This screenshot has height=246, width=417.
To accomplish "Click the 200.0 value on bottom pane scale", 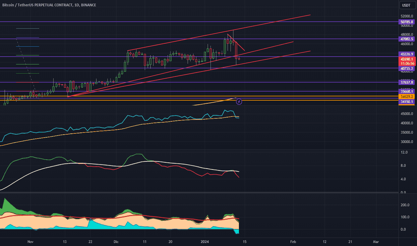I will pos(405,205).
